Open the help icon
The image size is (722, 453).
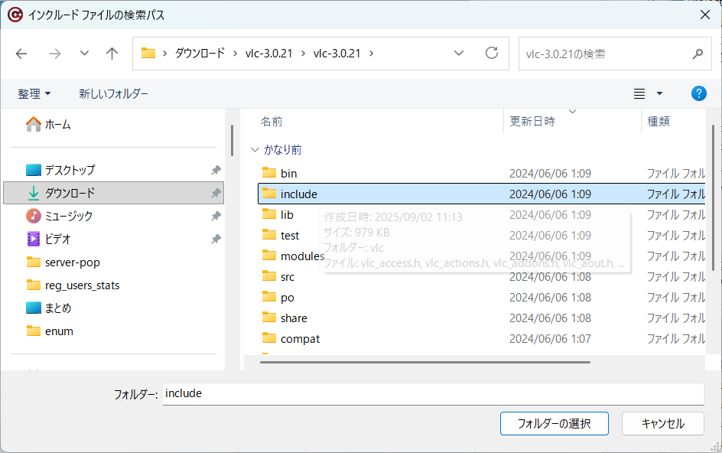[698, 93]
